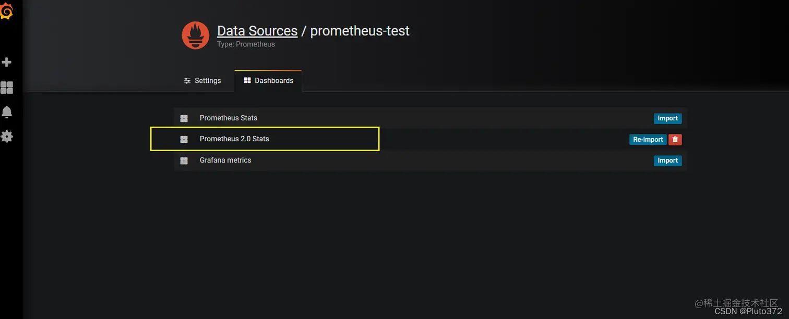Click the Prometheus Stats row icon
The width and height of the screenshot is (789, 319).
pos(184,118)
